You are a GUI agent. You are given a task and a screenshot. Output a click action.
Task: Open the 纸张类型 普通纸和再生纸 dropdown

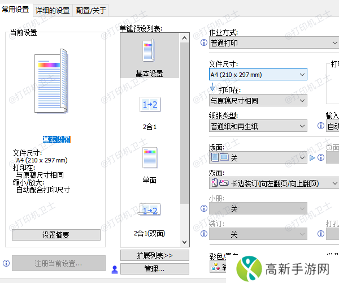coord(258,126)
